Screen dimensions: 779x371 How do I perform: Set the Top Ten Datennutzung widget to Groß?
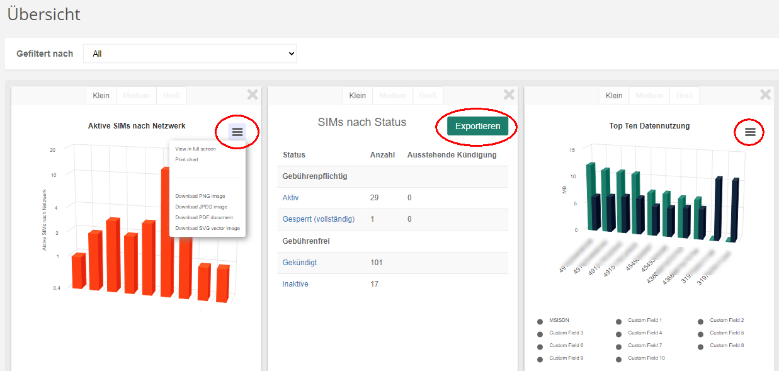tap(684, 95)
